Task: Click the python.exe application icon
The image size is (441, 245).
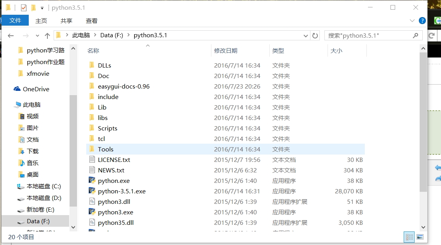Action: pyautogui.click(x=92, y=181)
